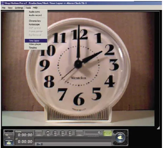Click the camera capture frame button
This screenshot has width=163, height=148.
pyautogui.click(x=120, y=137)
